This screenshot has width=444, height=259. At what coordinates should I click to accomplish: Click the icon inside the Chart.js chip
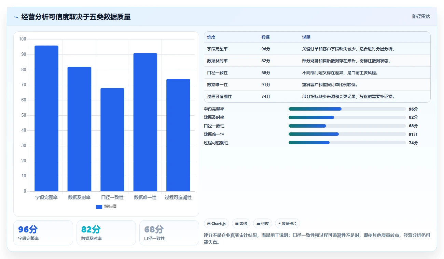click(209, 224)
